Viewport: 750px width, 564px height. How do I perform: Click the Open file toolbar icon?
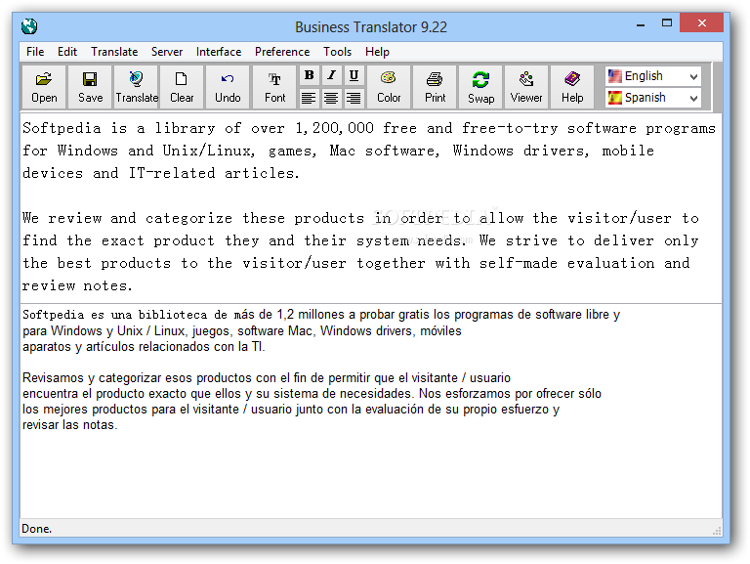point(44,87)
